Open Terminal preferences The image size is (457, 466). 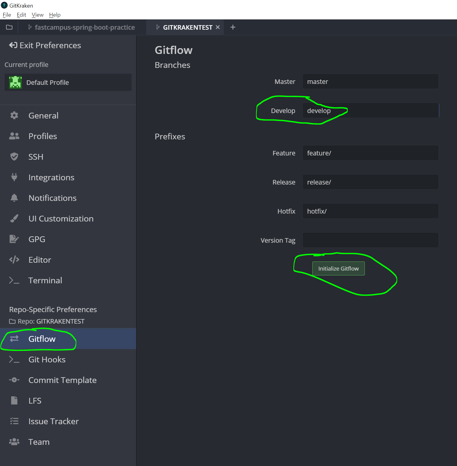pos(68,280)
